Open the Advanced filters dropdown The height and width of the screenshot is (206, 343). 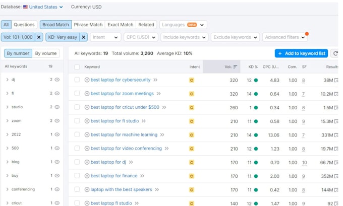(285, 37)
